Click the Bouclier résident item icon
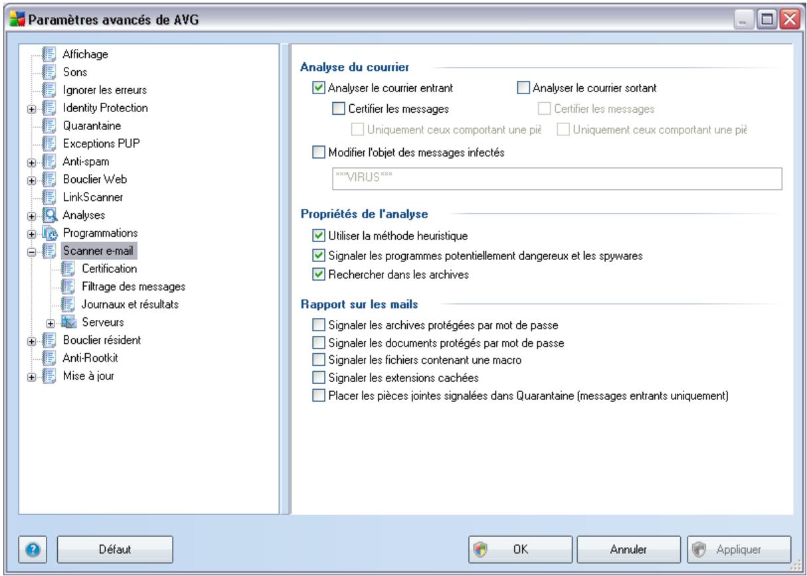Viewport: 807px width, 576px height. 48,340
